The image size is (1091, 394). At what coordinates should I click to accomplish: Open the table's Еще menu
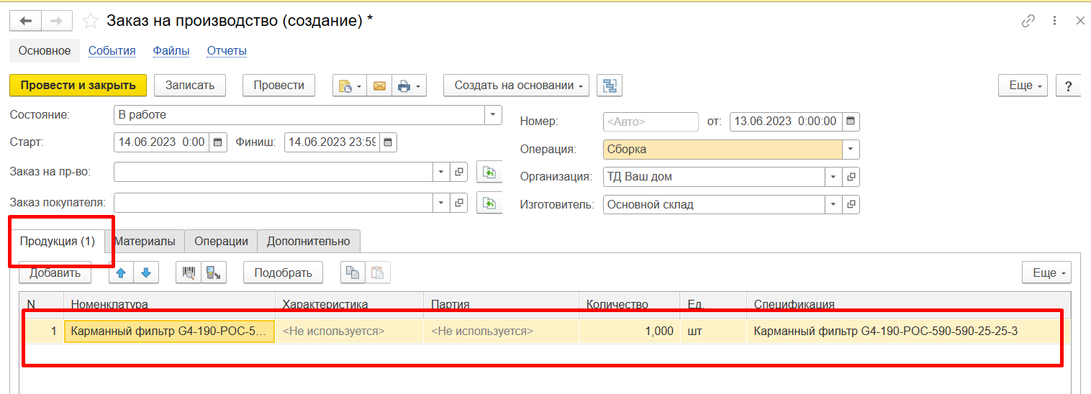point(1047,272)
